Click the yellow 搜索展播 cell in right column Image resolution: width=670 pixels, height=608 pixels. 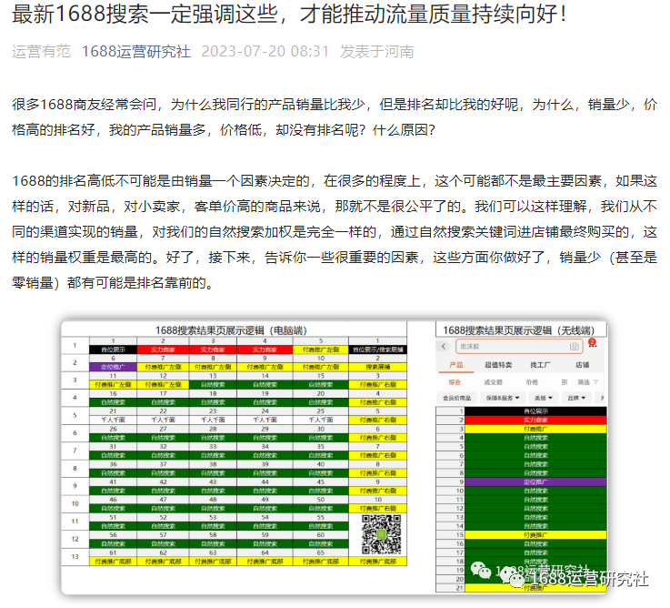[x=378, y=367]
